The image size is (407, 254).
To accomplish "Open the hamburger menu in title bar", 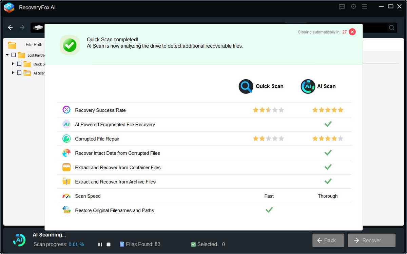I will point(365,6).
